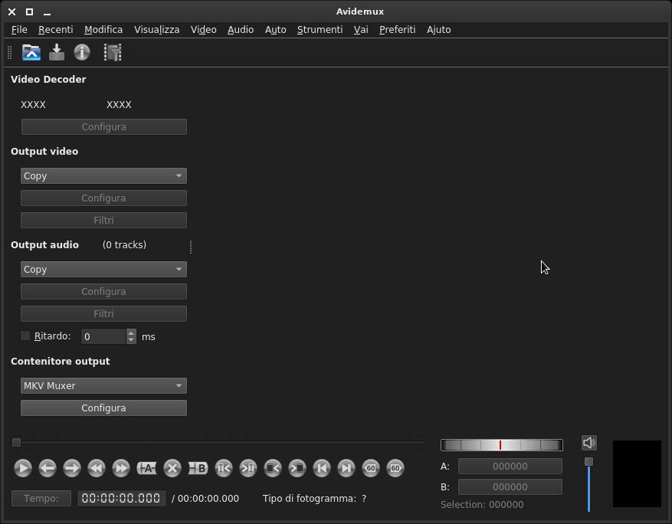Click Configura under Contenitore output

[103, 408]
